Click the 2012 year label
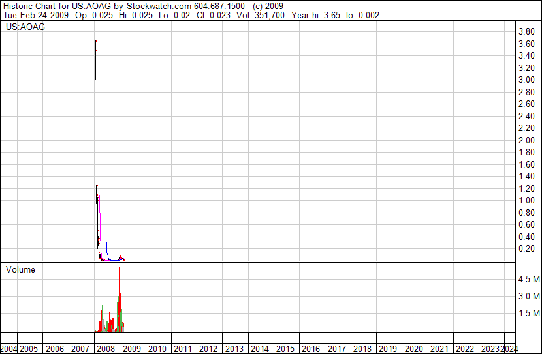 (208, 349)
